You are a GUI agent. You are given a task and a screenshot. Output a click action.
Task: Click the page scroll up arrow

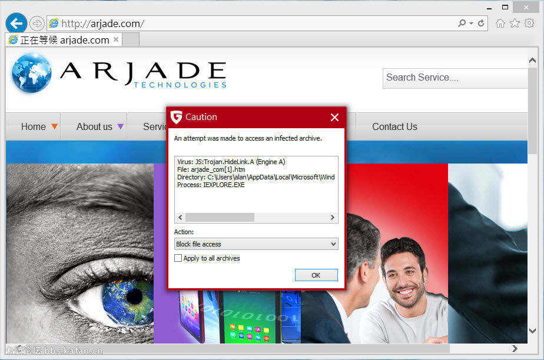(x=533, y=61)
